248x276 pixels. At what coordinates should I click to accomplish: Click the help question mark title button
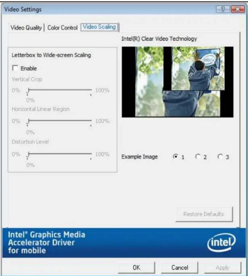point(223,9)
